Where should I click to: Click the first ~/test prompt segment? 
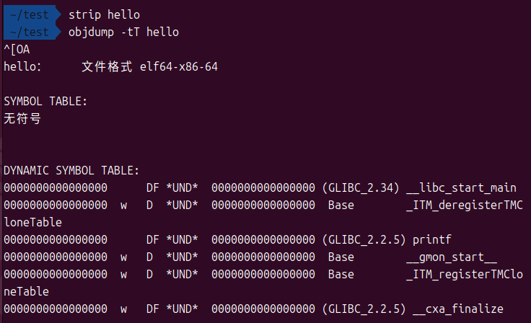tap(29, 14)
